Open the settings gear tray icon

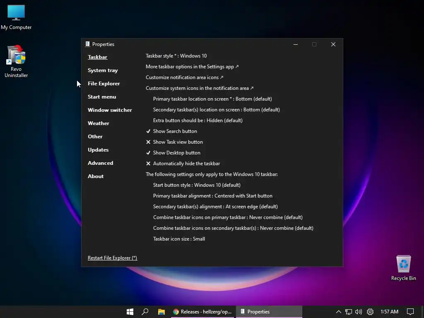click(x=370, y=312)
